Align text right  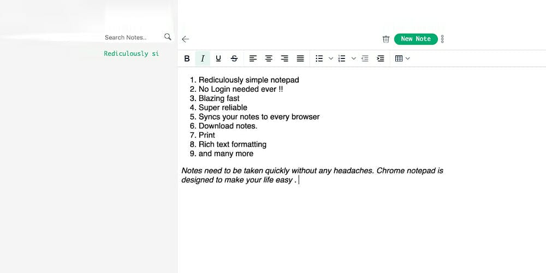(284, 58)
